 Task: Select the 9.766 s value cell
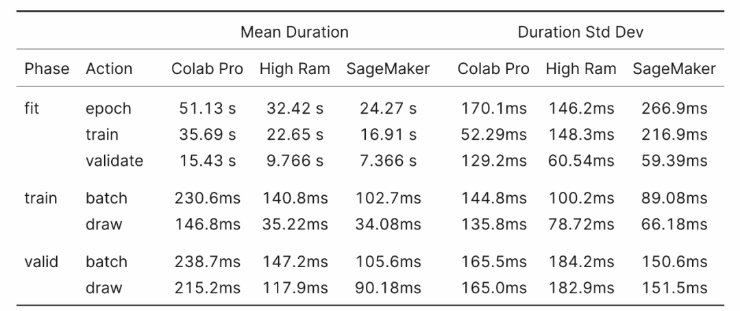[295, 161]
